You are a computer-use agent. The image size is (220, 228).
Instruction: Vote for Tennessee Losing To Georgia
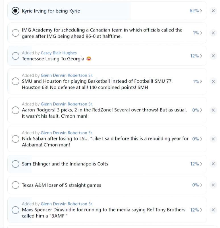15,56
